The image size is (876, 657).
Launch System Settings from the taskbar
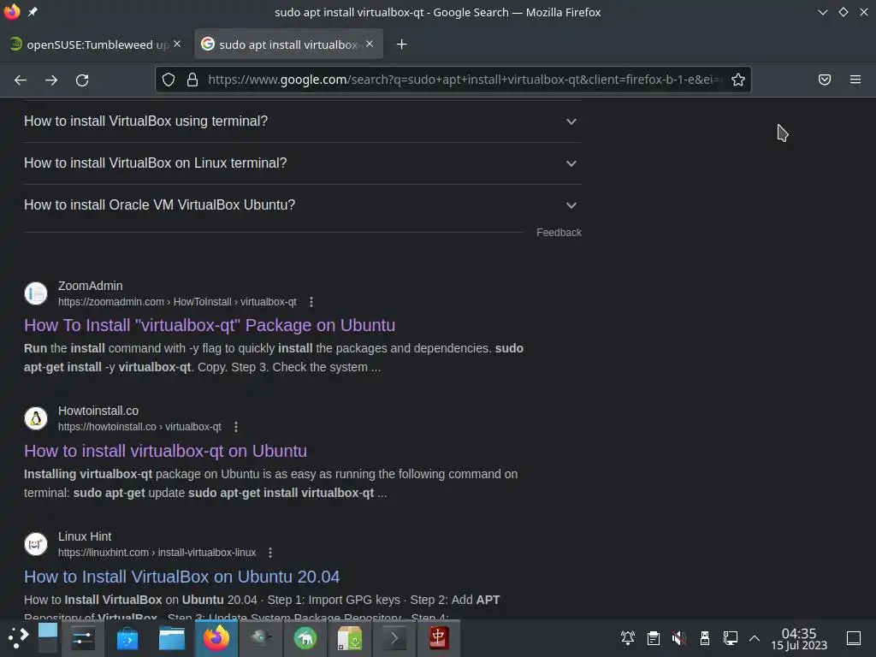tap(83, 638)
